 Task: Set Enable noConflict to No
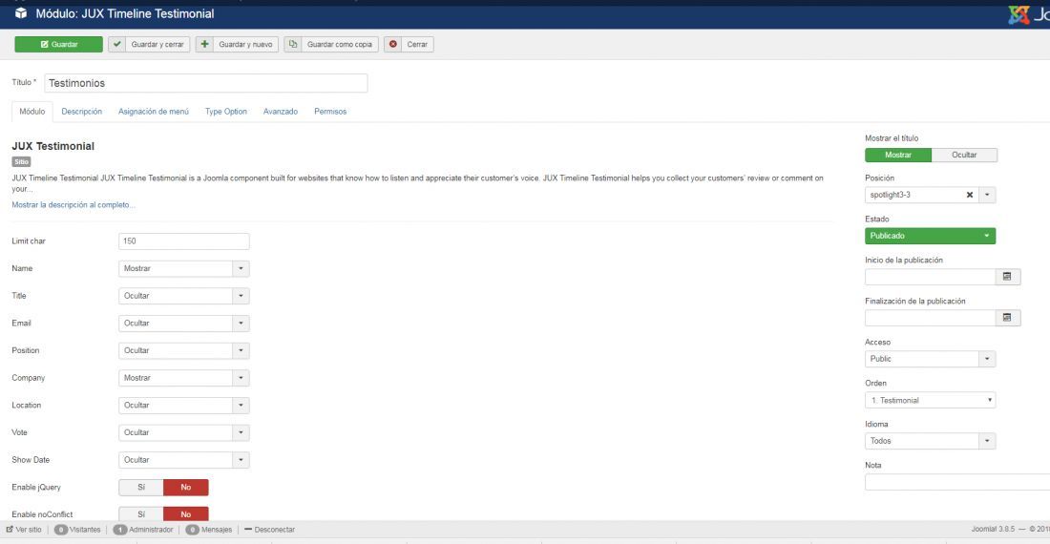[185, 514]
